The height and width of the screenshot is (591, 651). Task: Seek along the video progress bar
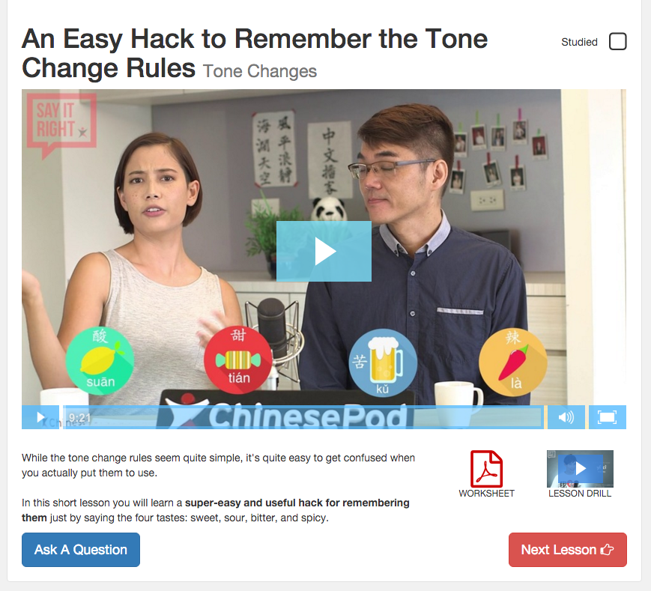303,417
